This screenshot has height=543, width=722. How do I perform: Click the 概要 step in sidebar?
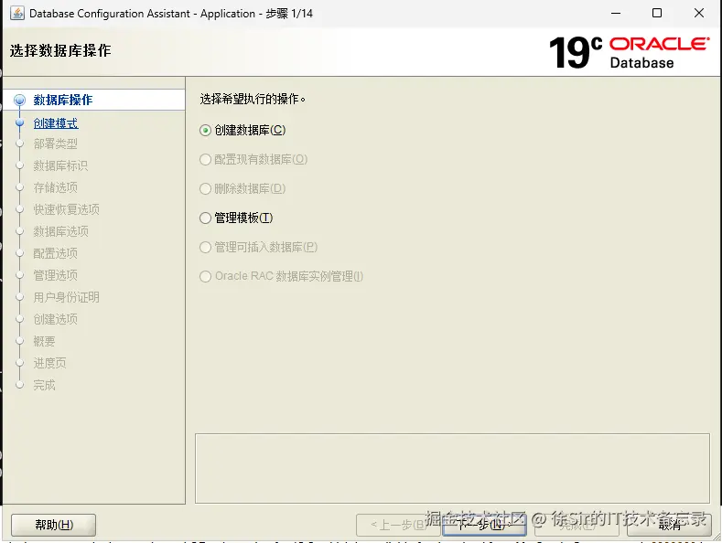[44, 341]
